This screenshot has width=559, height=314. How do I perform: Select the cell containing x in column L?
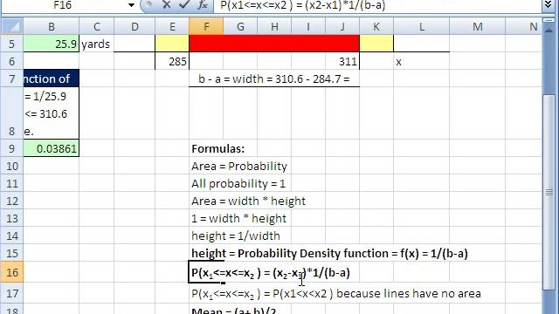tap(421, 61)
